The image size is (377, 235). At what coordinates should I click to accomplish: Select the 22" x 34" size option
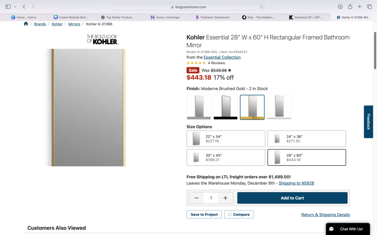click(x=226, y=139)
